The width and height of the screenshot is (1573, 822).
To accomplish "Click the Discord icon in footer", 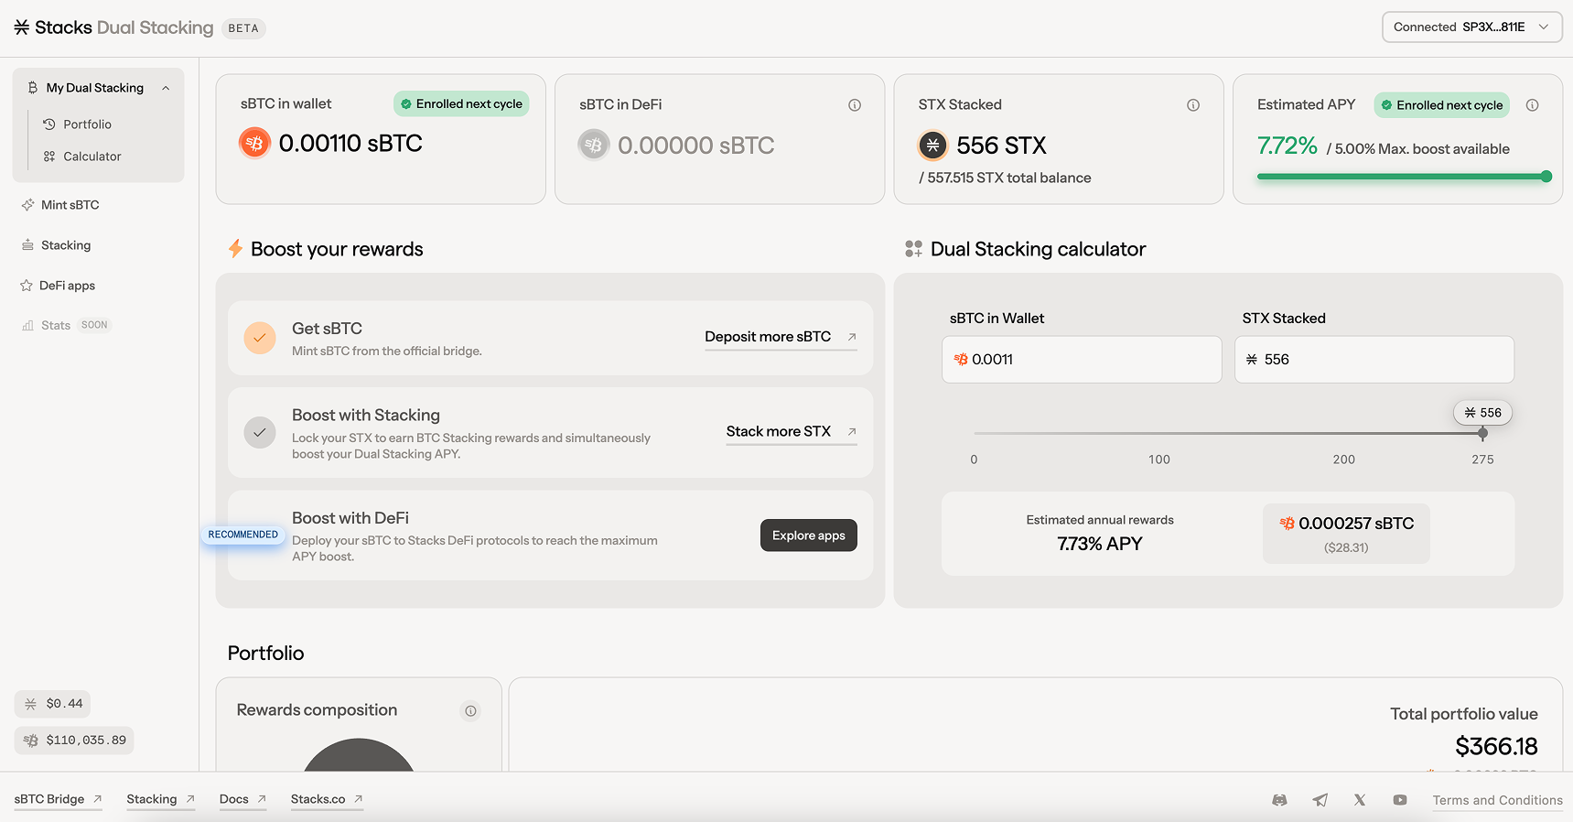I will 1279,800.
